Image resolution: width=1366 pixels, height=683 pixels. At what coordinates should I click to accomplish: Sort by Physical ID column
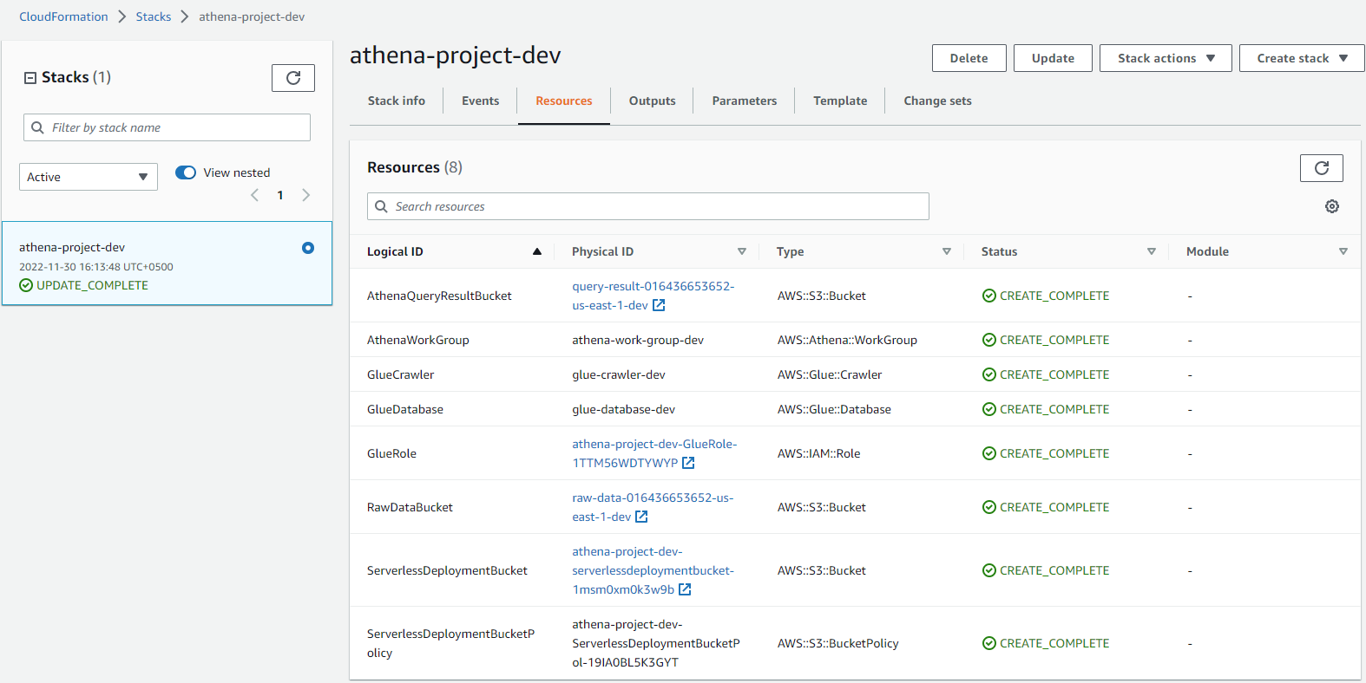[x=742, y=251]
